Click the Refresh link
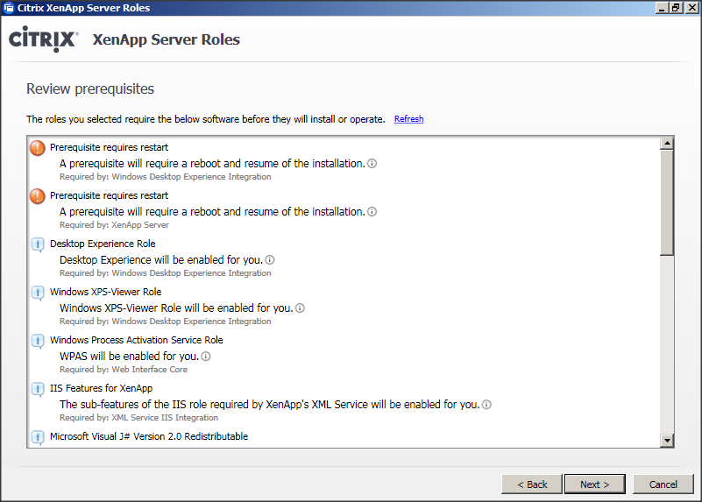702x502 pixels. (408, 119)
